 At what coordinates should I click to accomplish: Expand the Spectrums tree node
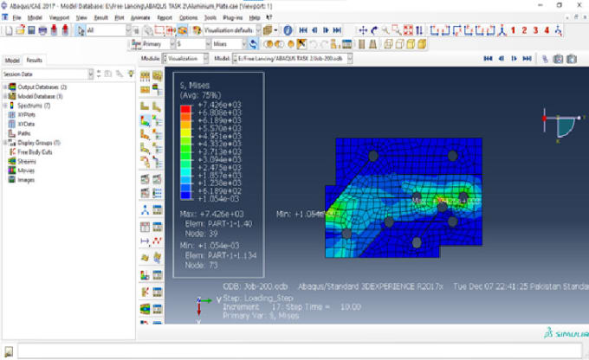5,106
